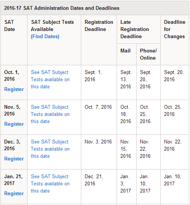Register for the Oct. 1, 2016 SAT

tap(14, 89)
